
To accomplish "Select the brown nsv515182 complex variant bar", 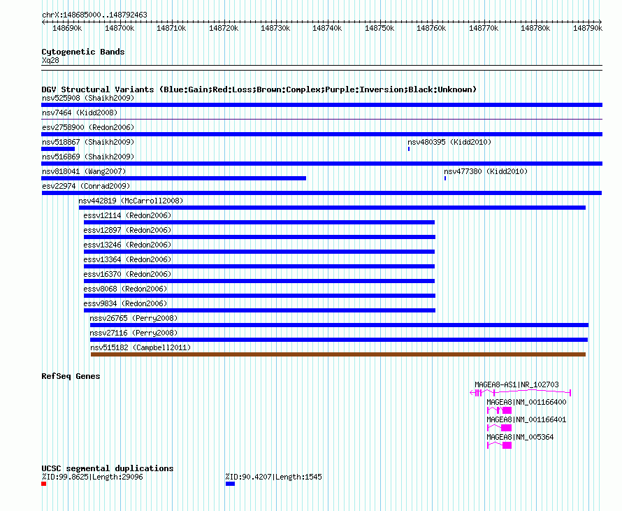I will tap(338, 354).
